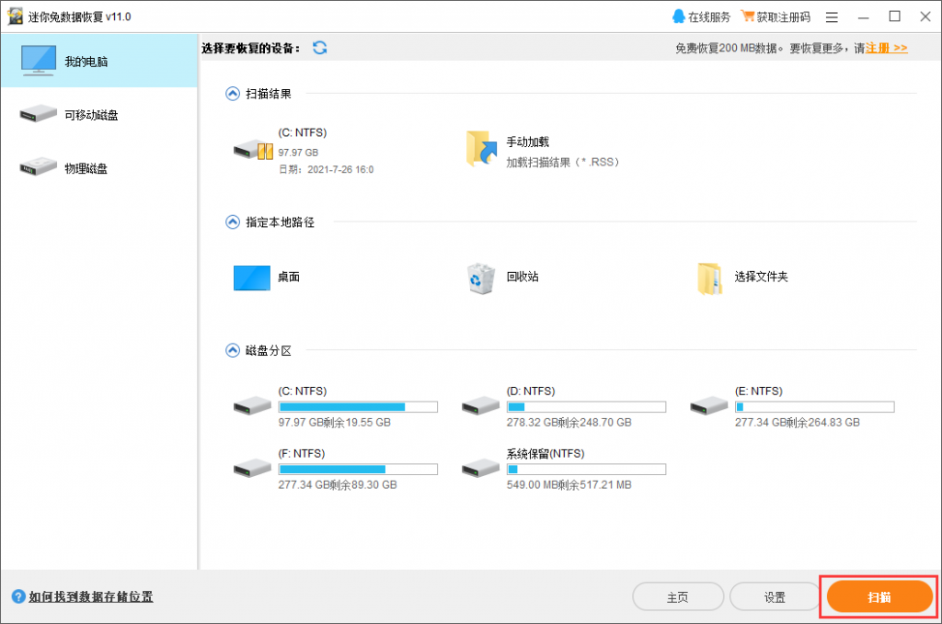Image resolution: width=942 pixels, height=624 pixels.
Task: Maximize the application window
Action: point(894,17)
